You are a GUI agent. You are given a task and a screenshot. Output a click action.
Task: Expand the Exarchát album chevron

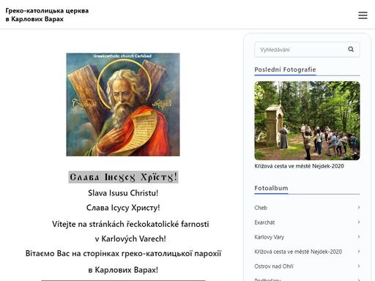pos(359,222)
